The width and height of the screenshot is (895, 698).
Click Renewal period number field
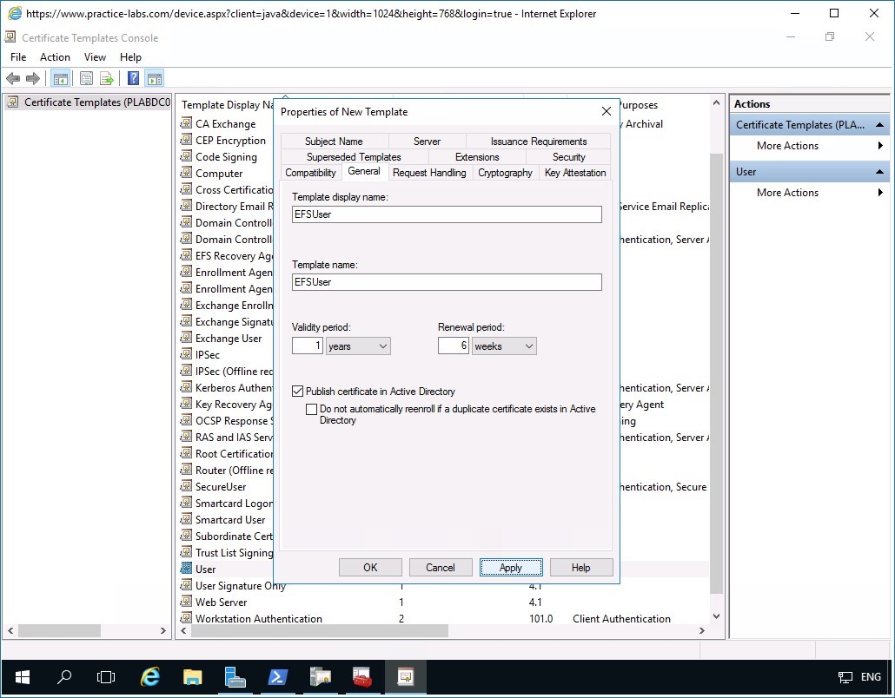454,346
